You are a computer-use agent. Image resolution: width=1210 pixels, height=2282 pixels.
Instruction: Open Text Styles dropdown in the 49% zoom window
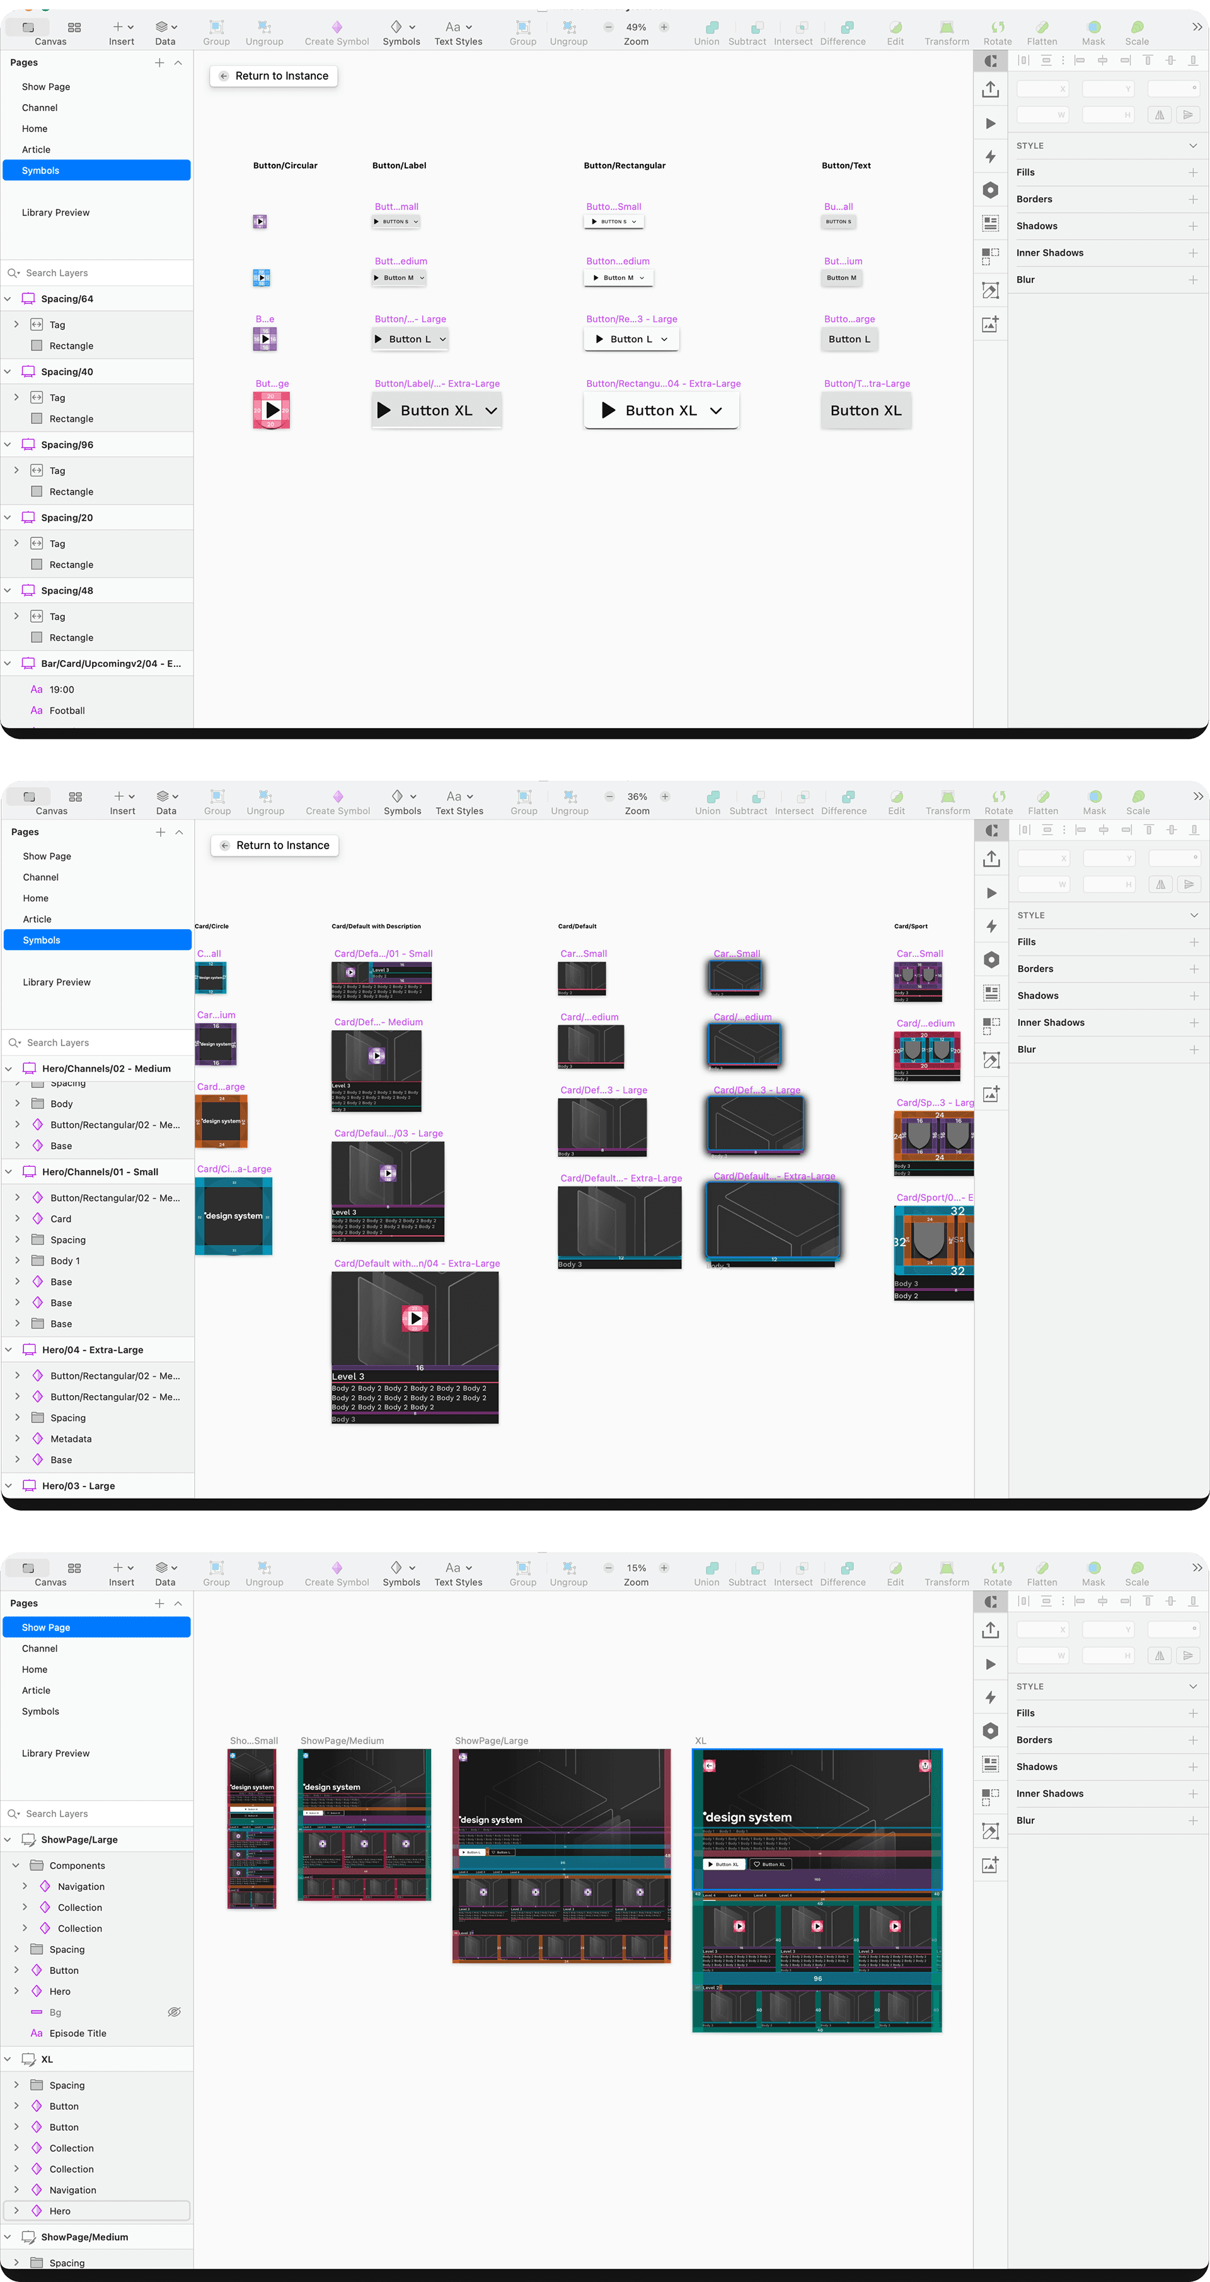[458, 28]
